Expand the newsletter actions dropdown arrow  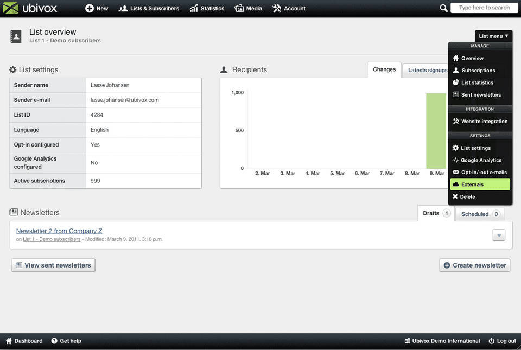tap(499, 236)
